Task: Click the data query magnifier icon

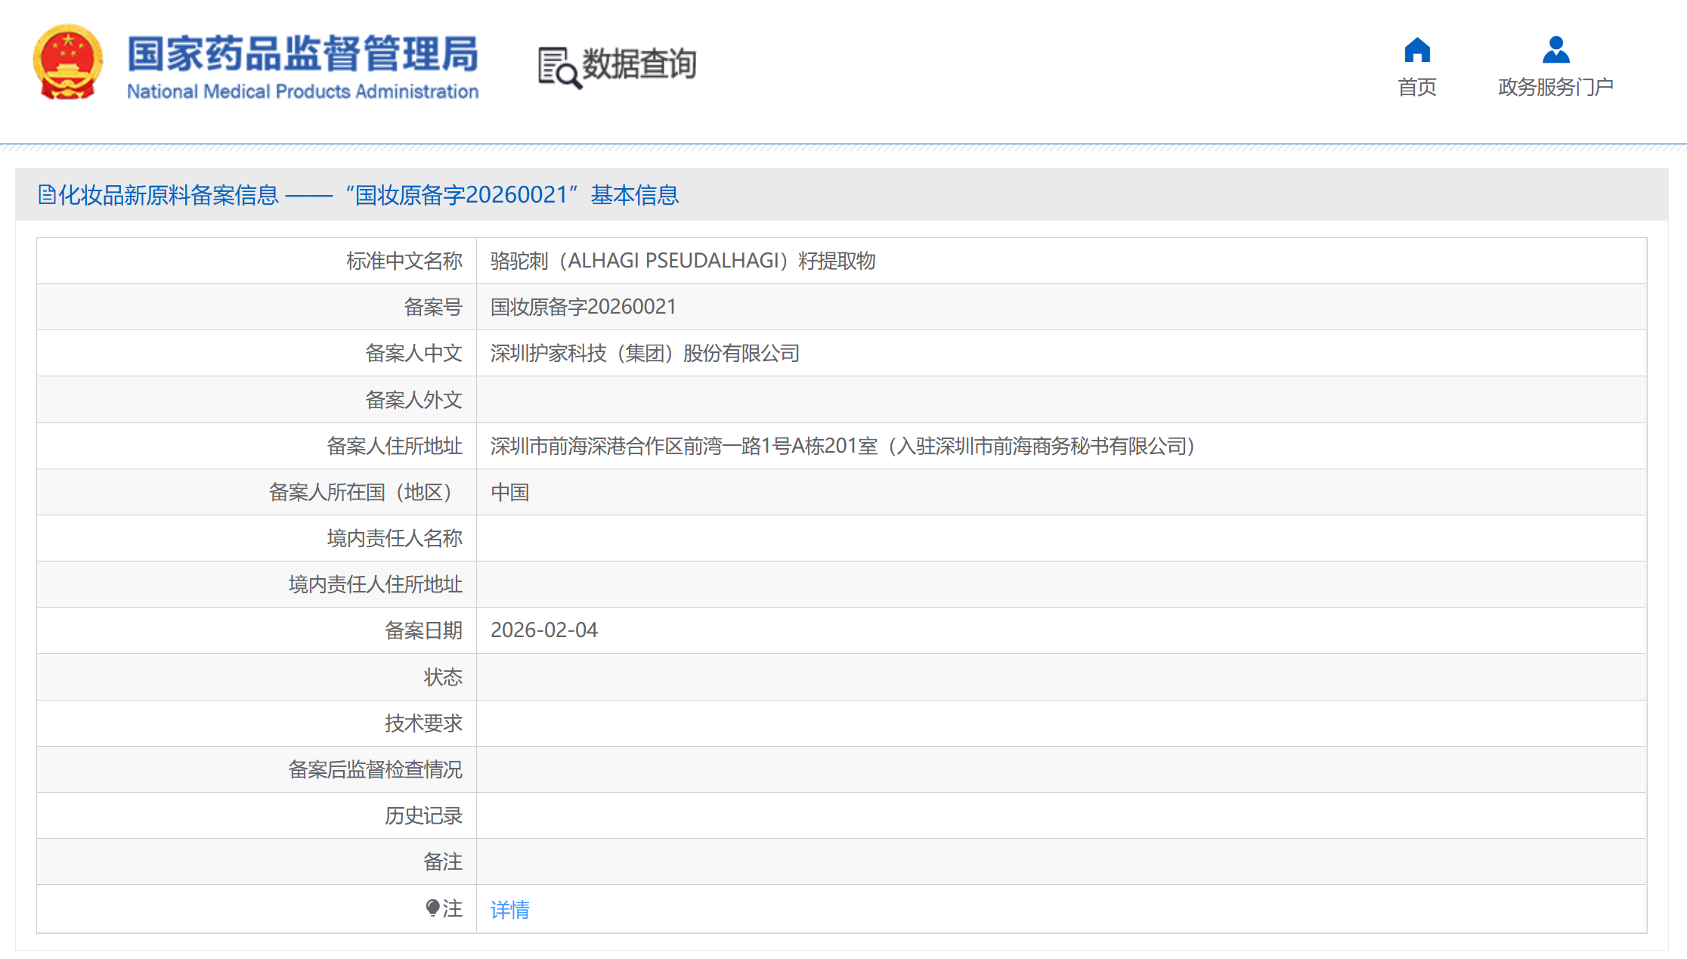Action: tap(559, 67)
